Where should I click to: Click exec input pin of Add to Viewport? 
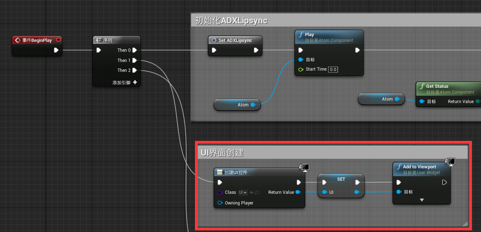[x=399, y=182]
